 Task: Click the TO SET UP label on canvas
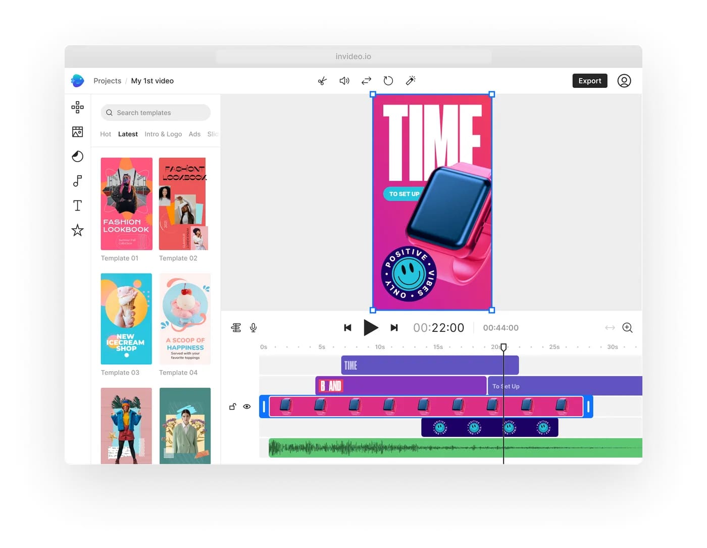pos(403,194)
